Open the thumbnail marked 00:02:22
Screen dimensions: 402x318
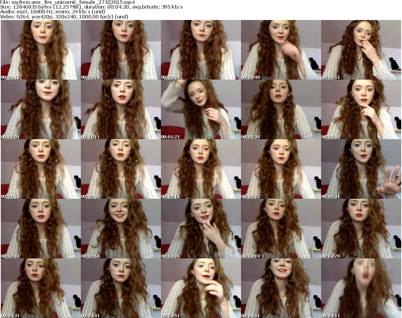pyautogui.click(x=281, y=169)
